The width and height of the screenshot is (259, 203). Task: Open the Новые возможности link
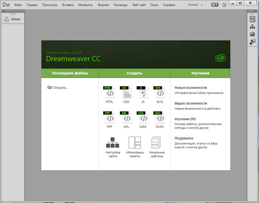(x=190, y=87)
